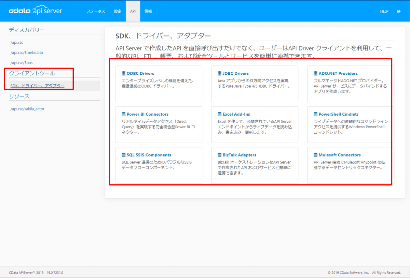
Task: Click the SDK、ドライバー、アダプター page heading
Action: pos(163,36)
